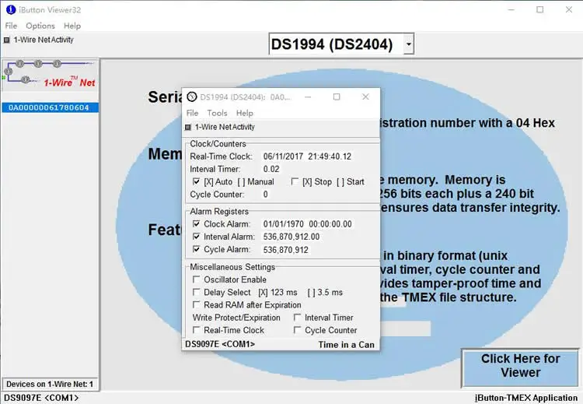Screen dimensions: 583x404
Task: Toggle the Delay Select checkbox
Action: pos(197,292)
